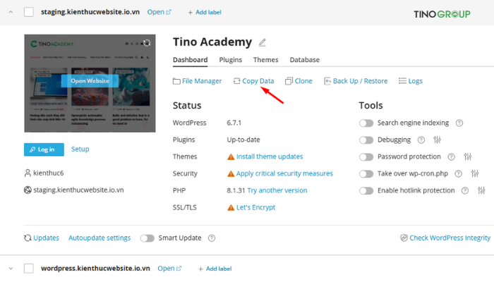Click the Copy Data arrows icon
The height and width of the screenshot is (282, 494).
pos(236,81)
